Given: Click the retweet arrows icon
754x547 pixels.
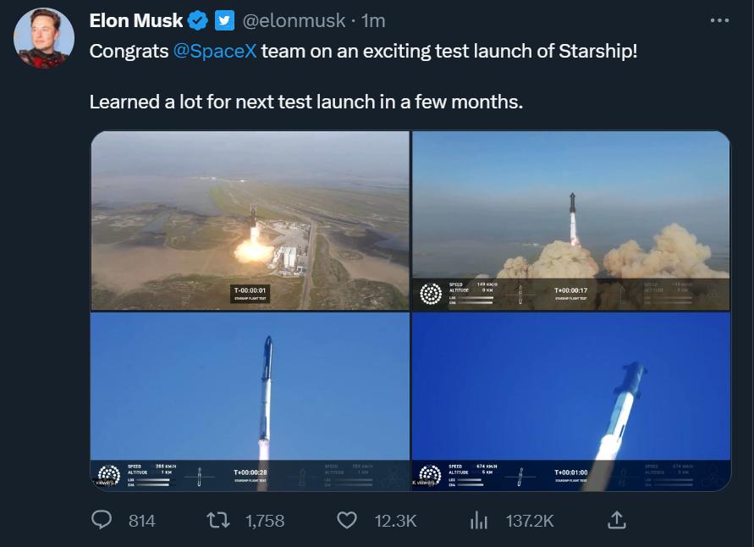Looking at the screenshot, I should (x=218, y=520).
